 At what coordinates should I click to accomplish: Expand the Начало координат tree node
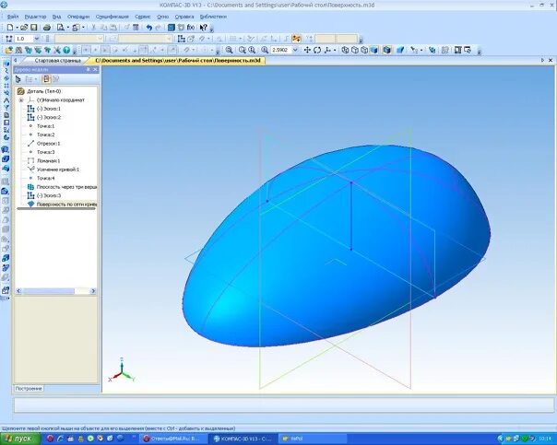click(21, 100)
